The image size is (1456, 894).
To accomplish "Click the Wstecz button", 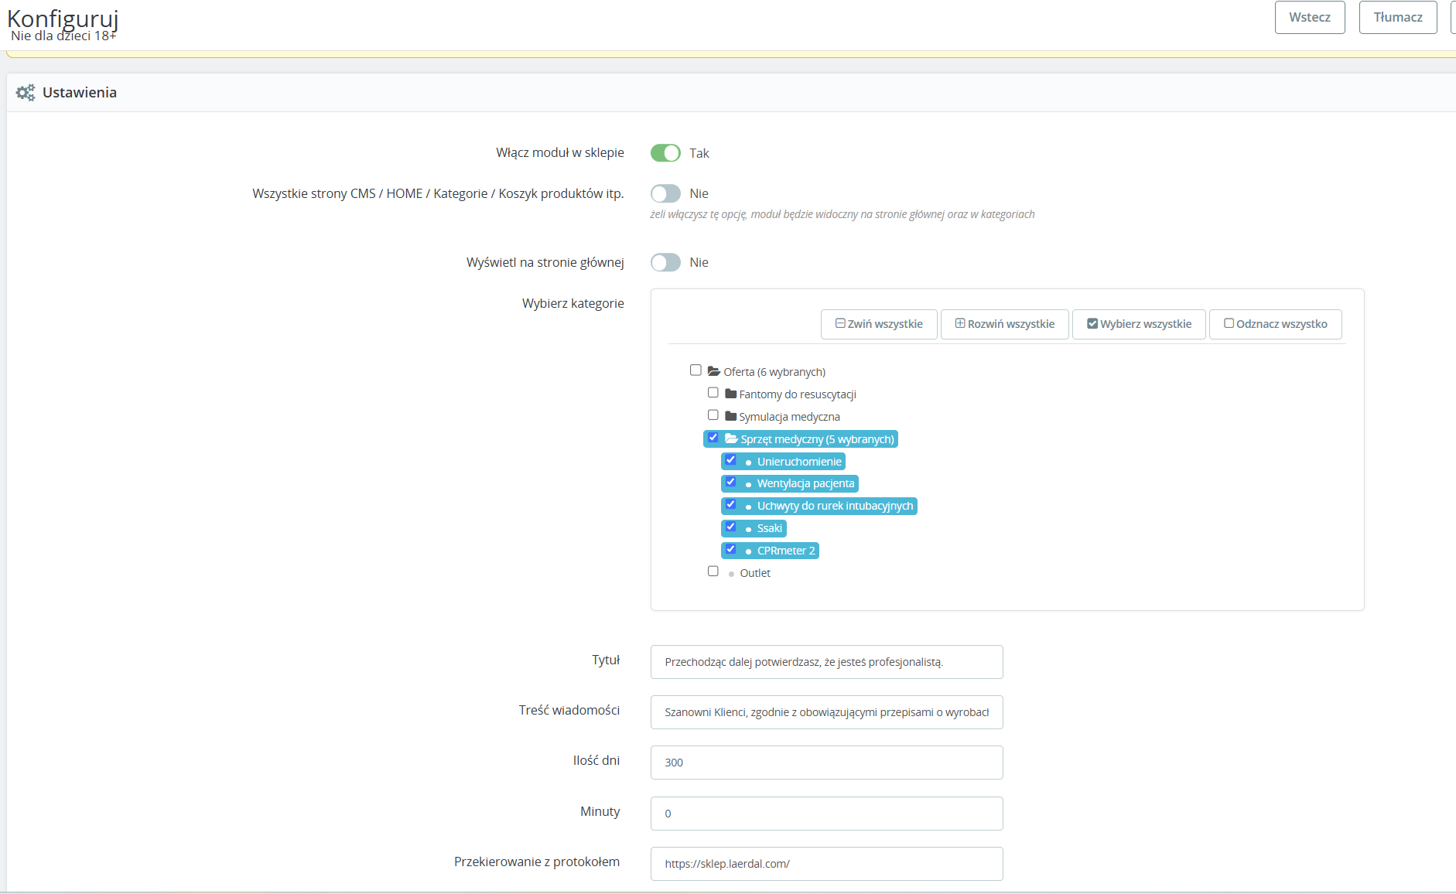I will pyautogui.click(x=1310, y=17).
